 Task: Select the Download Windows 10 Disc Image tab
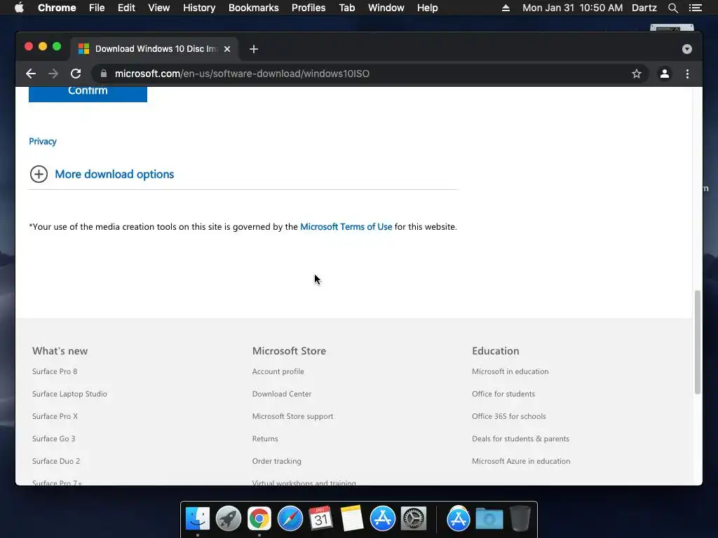click(155, 49)
